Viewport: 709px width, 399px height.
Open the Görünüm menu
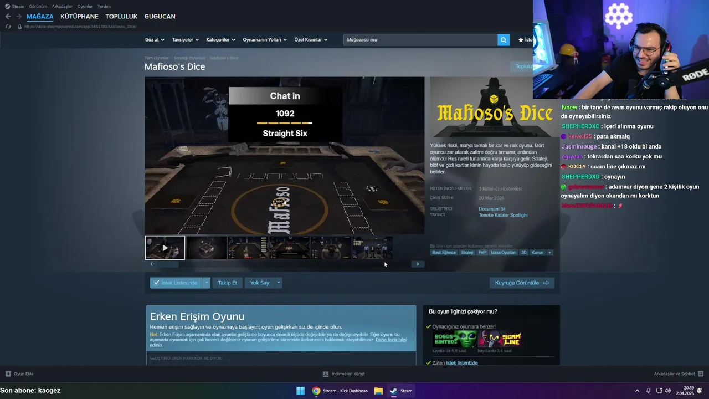click(38, 6)
